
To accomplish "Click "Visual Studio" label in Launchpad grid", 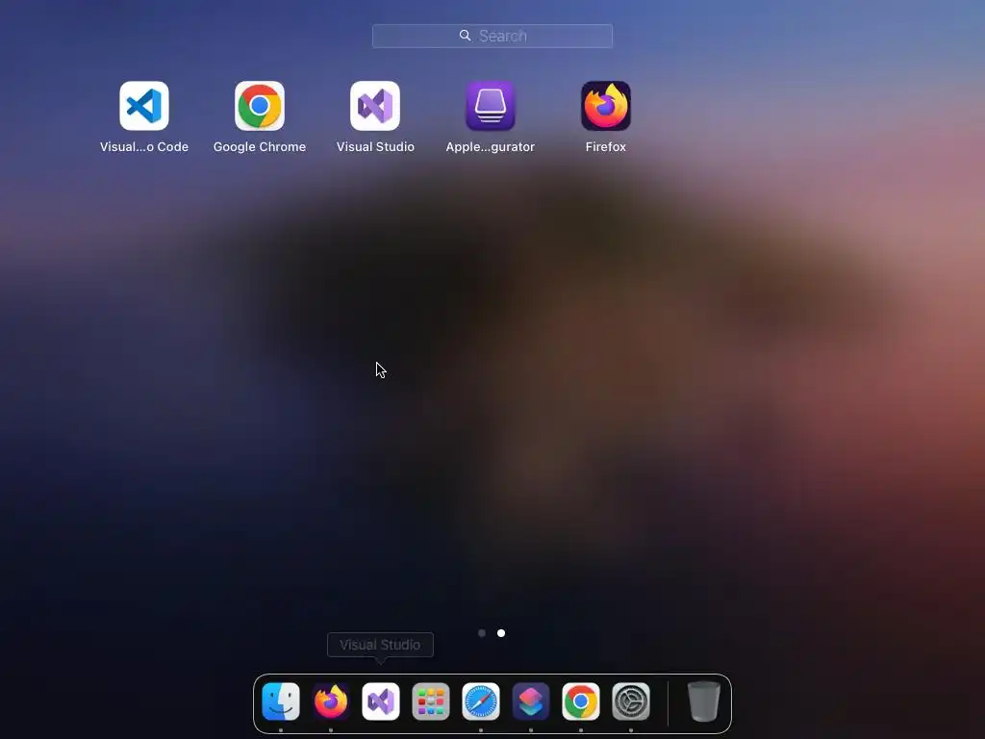I will tap(375, 146).
